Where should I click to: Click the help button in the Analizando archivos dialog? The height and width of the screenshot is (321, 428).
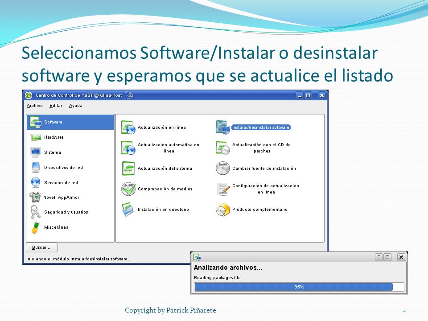[x=379, y=257]
